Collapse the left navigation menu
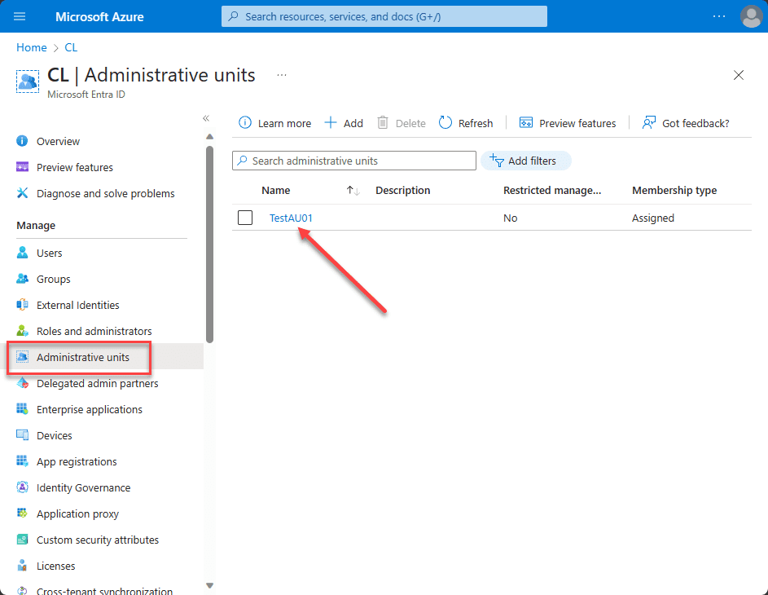Screen dimensions: 768x595 [206, 118]
